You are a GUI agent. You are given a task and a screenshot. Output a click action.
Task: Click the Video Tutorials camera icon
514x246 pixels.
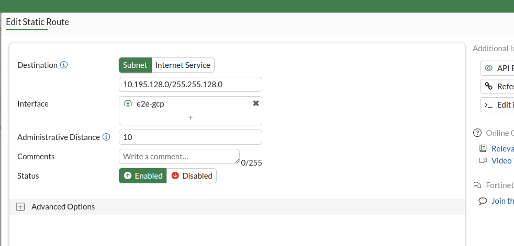(x=483, y=160)
